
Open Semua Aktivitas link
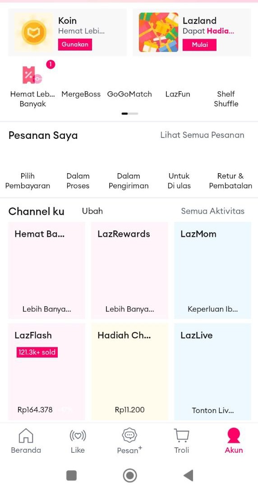212,211
